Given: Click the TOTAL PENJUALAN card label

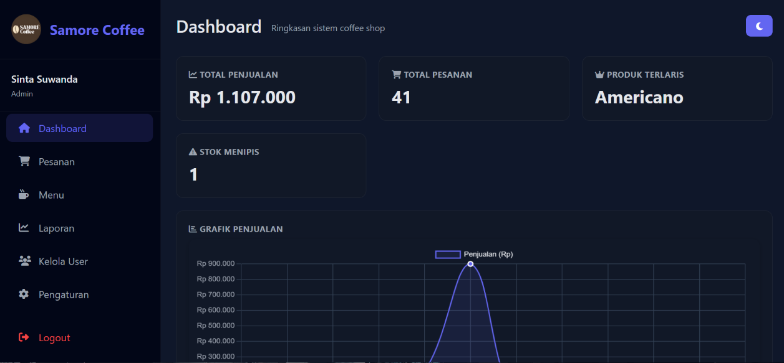Looking at the screenshot, I should click(239, 75).
